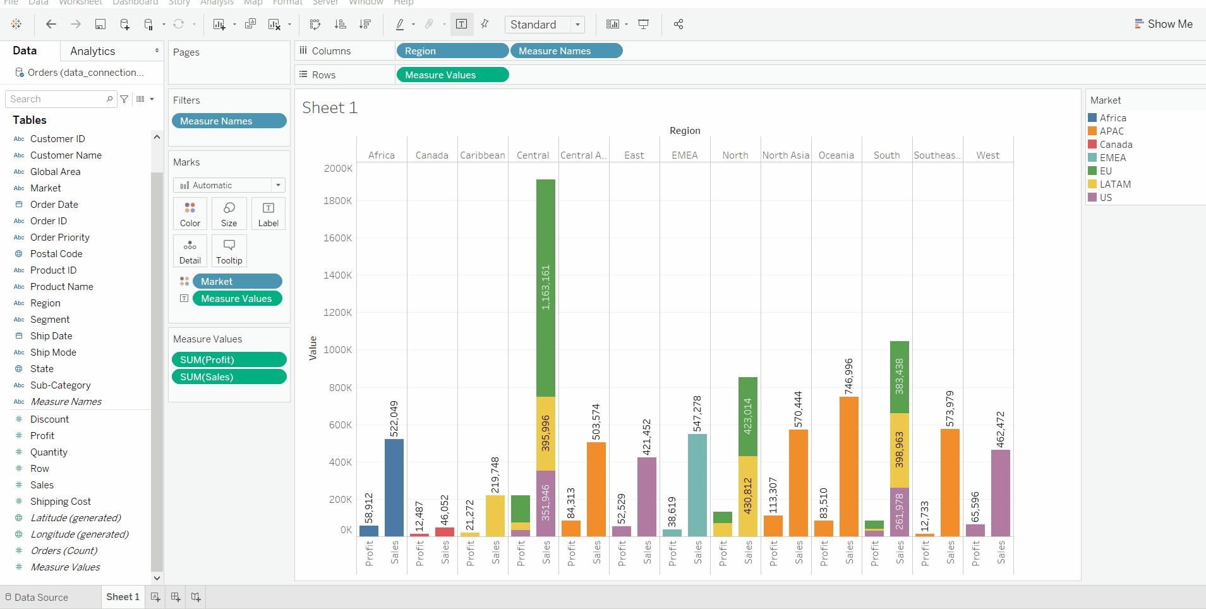Click the Add New Data Source icon
1206x609 pixels.
click(124, 25)
